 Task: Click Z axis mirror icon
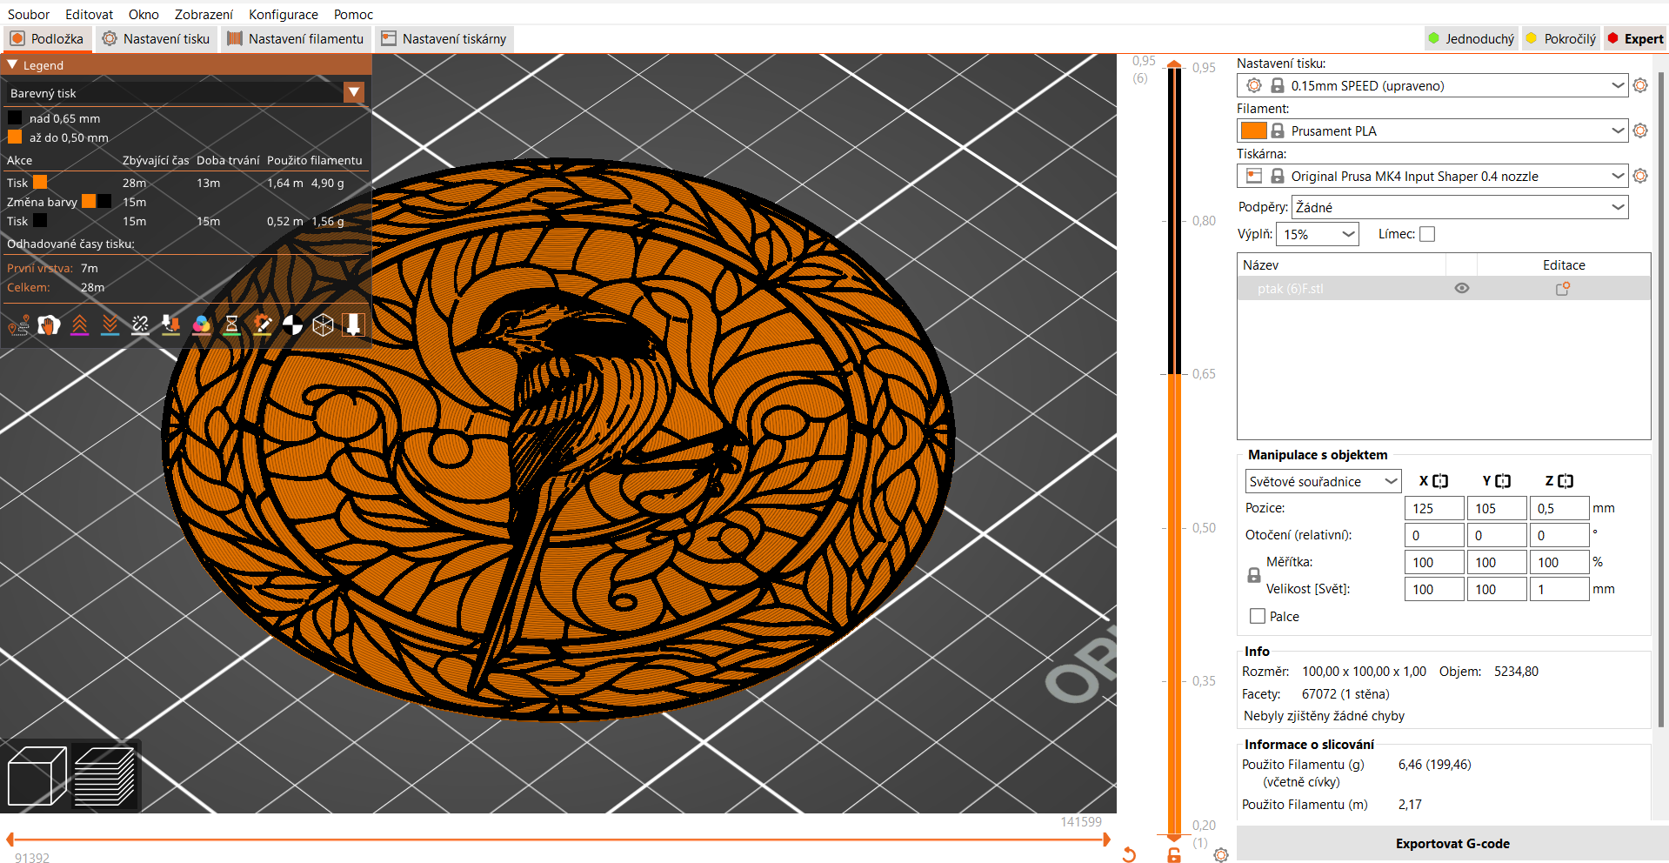1566,481
